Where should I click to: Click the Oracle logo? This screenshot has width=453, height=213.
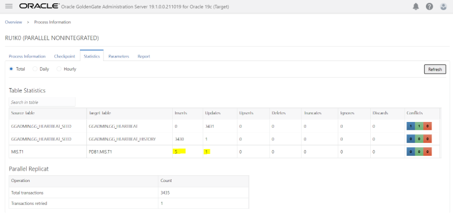39,6
